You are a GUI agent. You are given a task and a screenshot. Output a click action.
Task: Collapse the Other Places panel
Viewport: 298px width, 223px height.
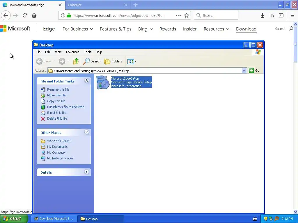[x=86, y=132]
